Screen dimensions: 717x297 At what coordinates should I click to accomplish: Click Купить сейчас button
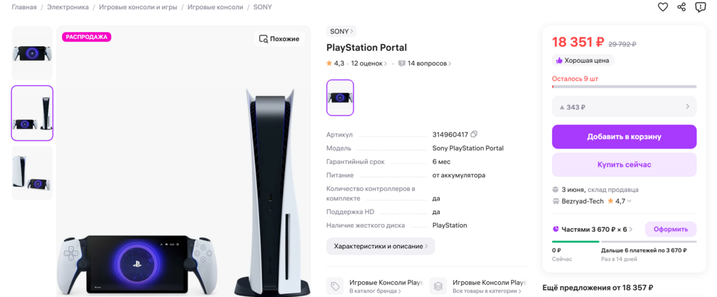tap(624, 164)
